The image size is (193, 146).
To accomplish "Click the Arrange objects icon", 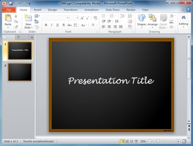I will point(152,18).
